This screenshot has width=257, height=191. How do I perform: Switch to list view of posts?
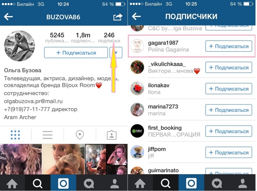pos(48,135)
